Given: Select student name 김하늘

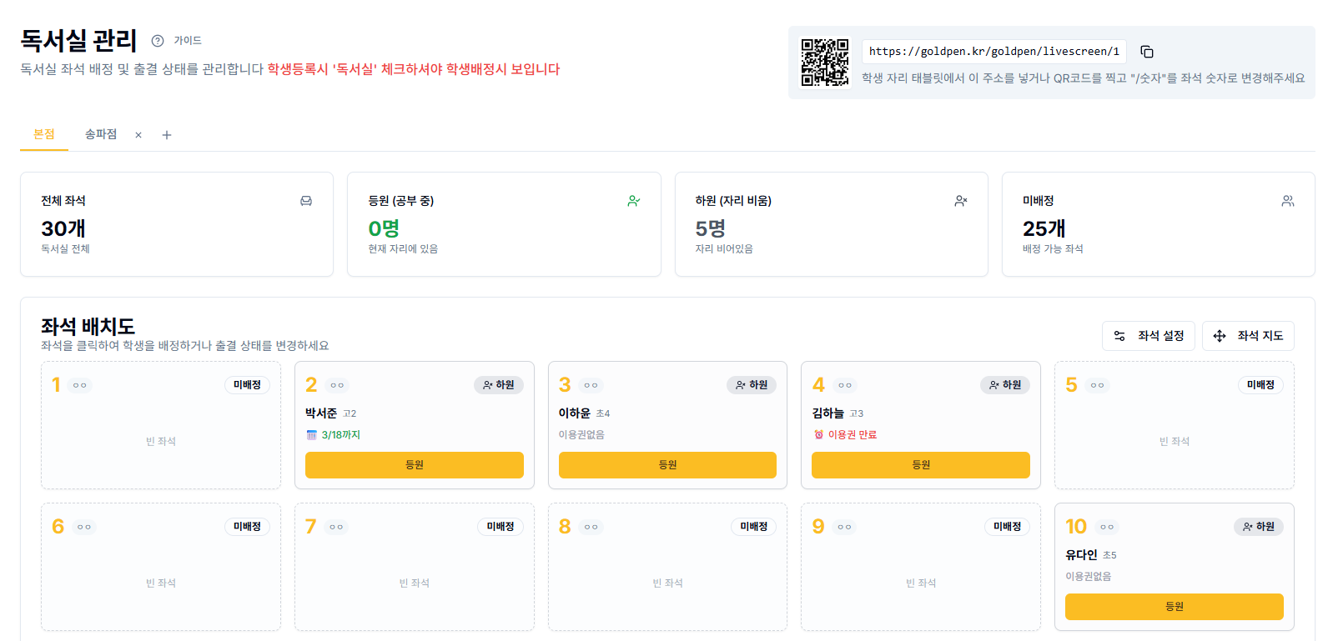Looking at the screenshot, I should coord(828,413).
